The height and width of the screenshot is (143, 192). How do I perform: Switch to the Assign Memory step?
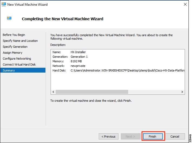(x=13, y=53)
